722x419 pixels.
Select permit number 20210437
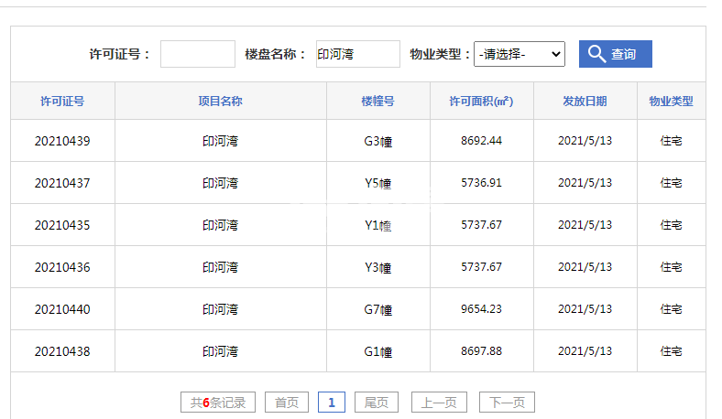click(x=62, y=183)
